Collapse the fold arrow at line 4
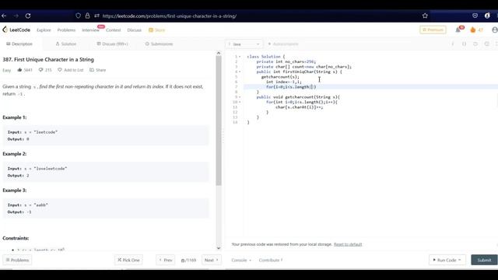The height and width of the screenshot is (280, 498). point(240,72)
